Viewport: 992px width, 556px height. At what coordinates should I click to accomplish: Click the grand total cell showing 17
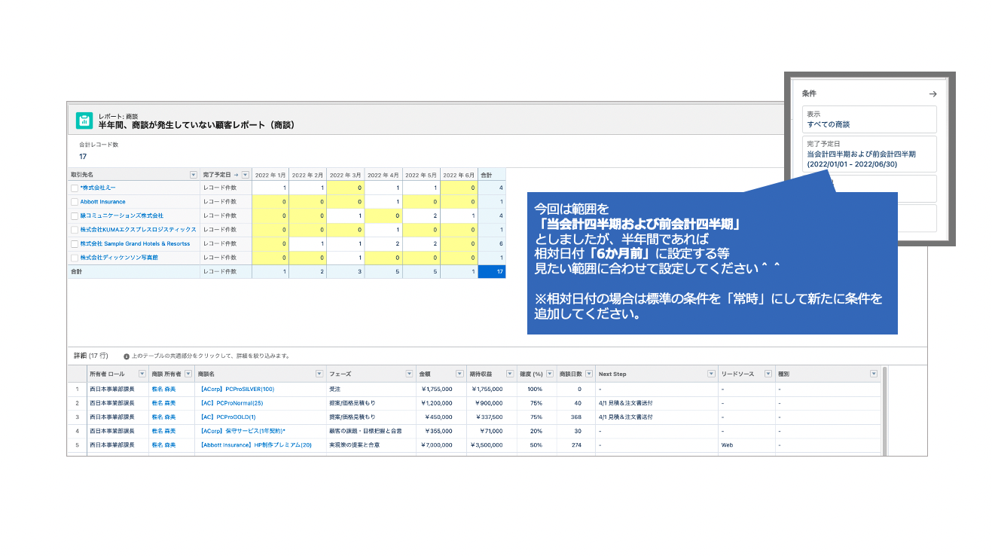492,271
